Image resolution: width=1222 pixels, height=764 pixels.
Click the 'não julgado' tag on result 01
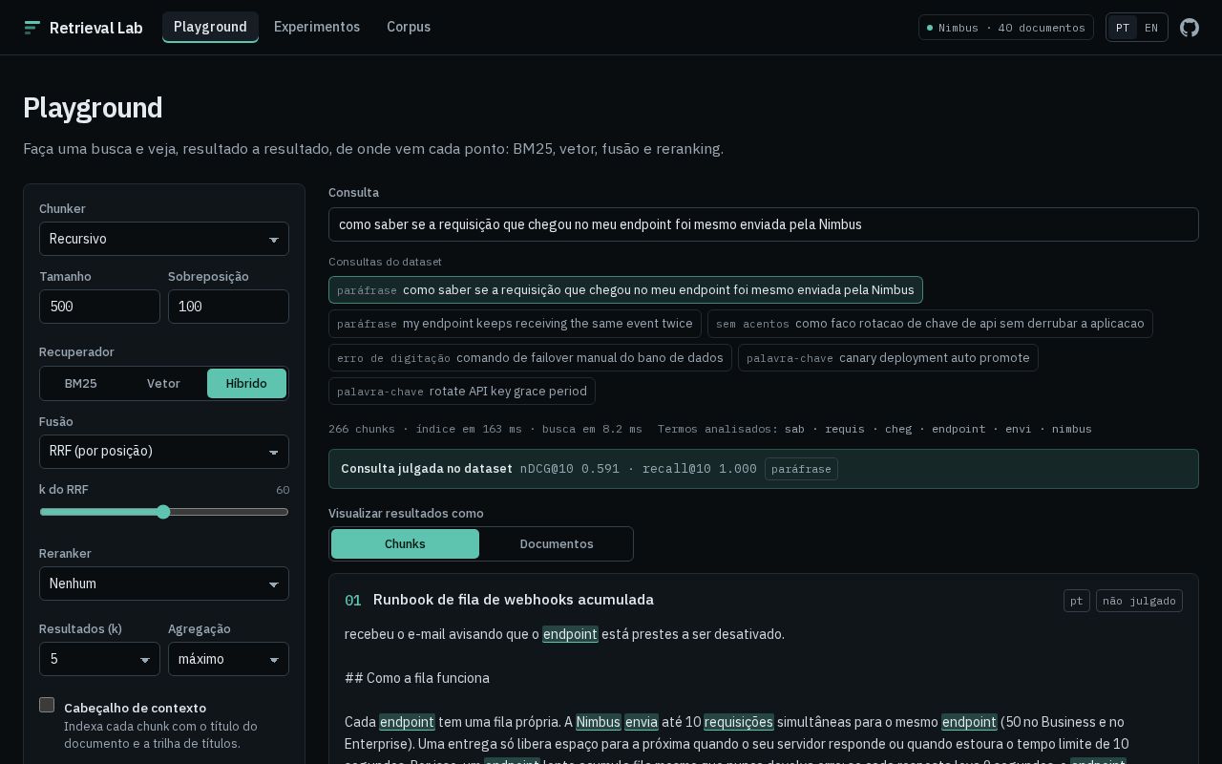point(1139,601)
